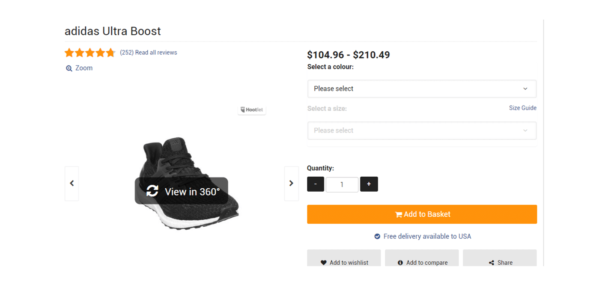Image resolution: width=602 pixels, height=287 pixels.
Task: Click the free delivery checkmark icon
Action: (x=377, y=236)
